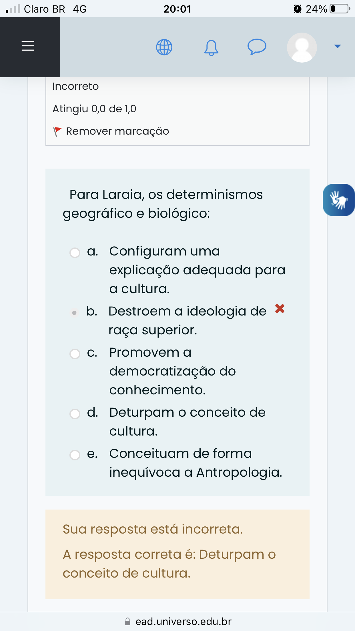Expand the user menu dropdown arrow
The height and width of the screenshot is (631, 355).
pos(338,46)
